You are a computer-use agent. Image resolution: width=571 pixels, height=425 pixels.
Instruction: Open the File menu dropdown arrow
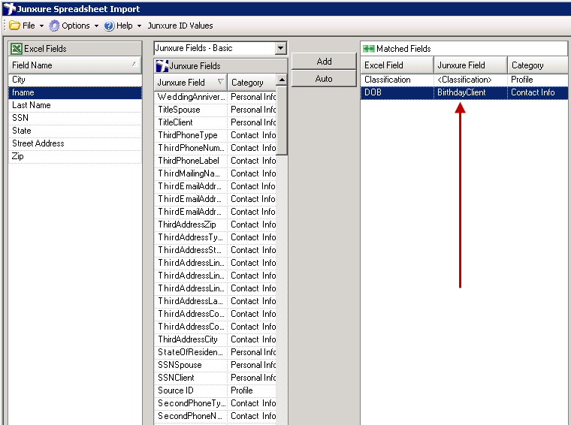tap(41, 26)
